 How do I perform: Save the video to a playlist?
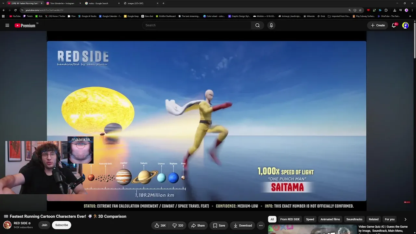[219, 226]
